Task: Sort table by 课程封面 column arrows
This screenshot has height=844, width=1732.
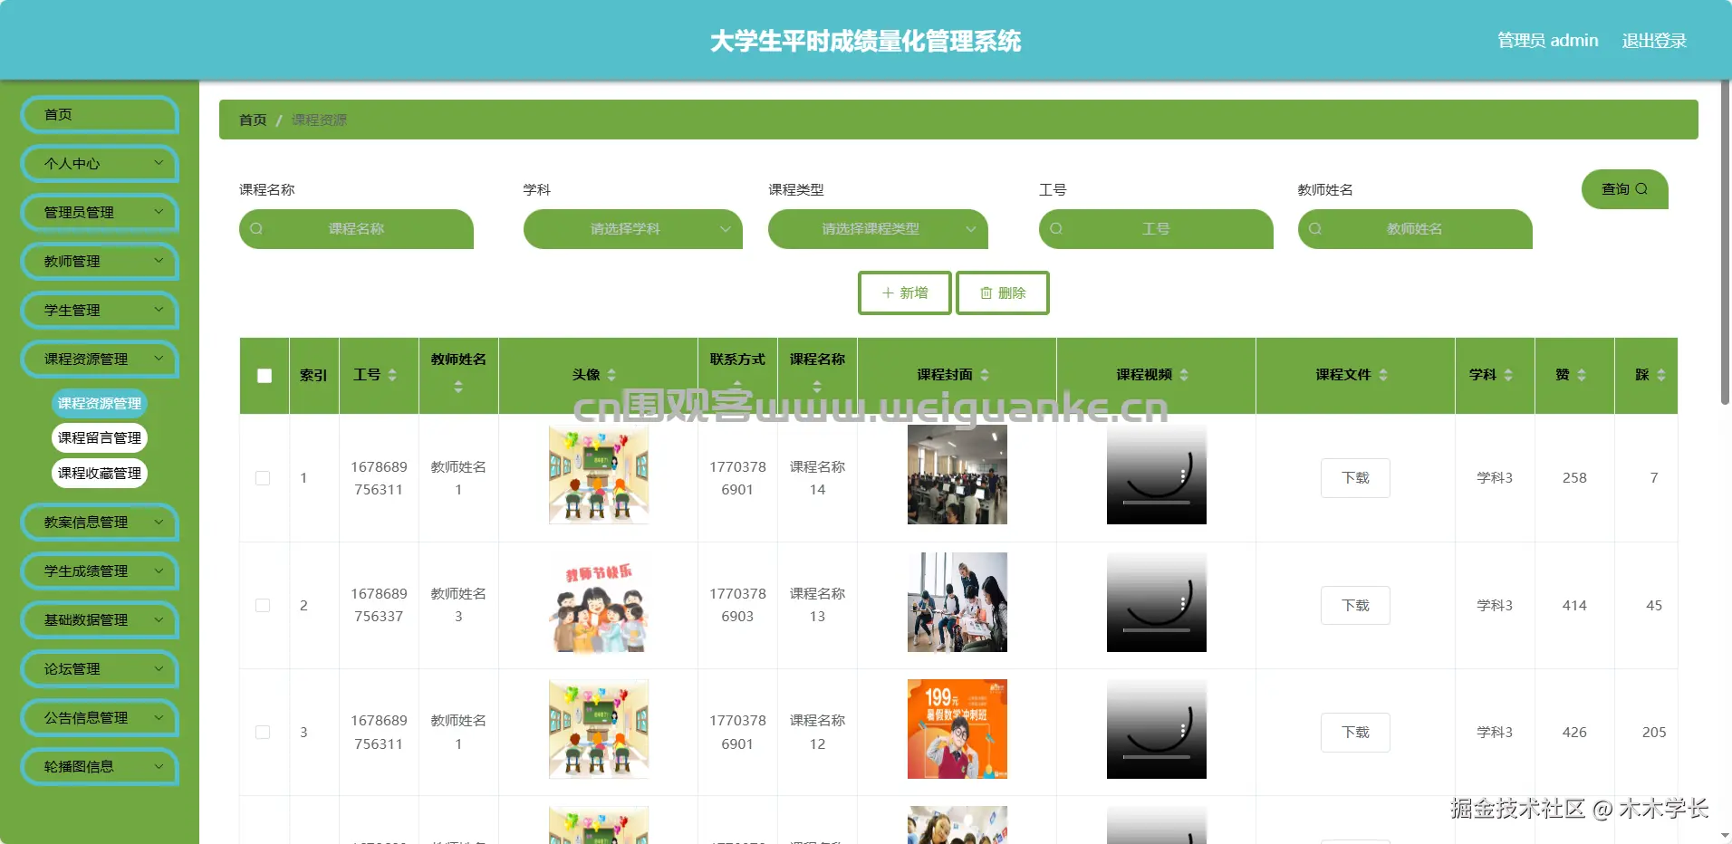Action: click(x=985, y=375)
